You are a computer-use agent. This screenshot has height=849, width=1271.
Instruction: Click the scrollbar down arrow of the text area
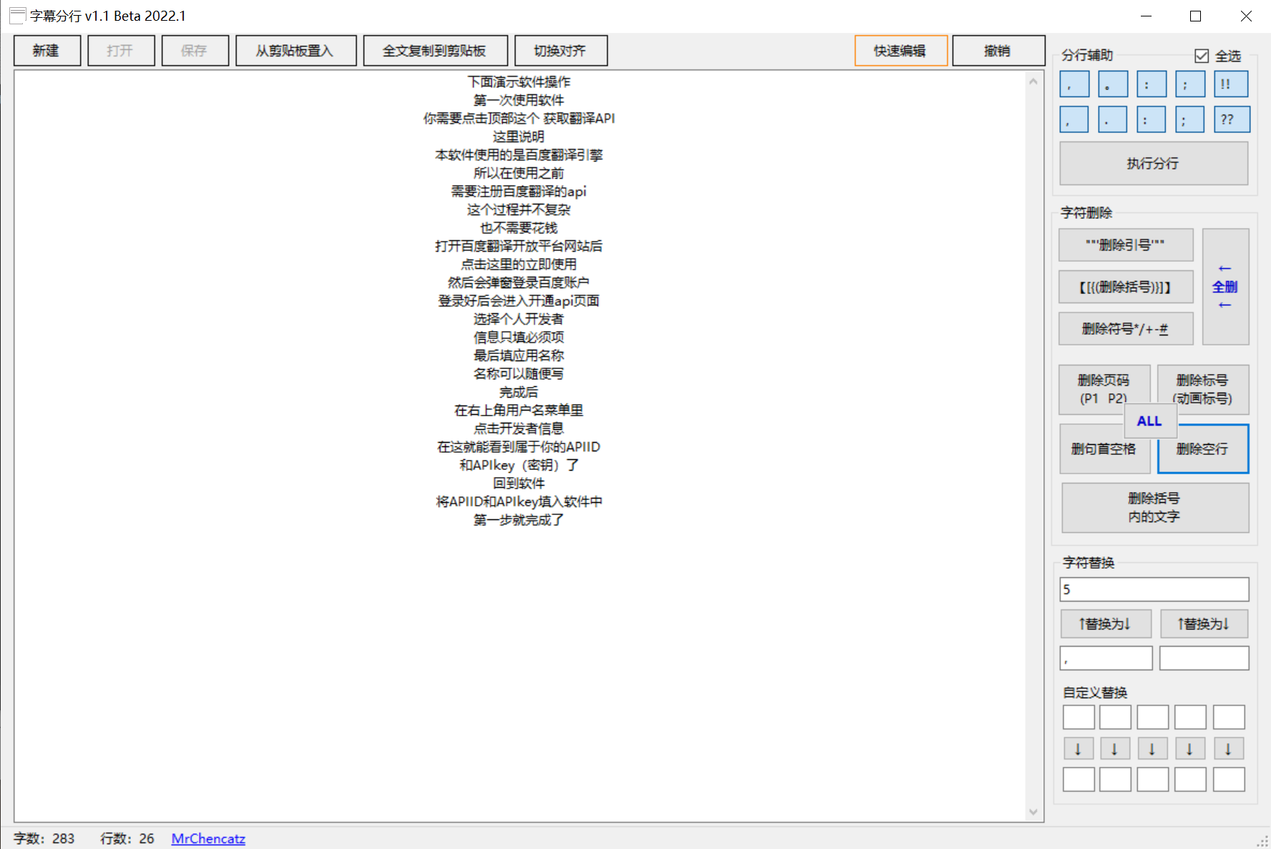pyautogui.click(x=1034, y=812)
